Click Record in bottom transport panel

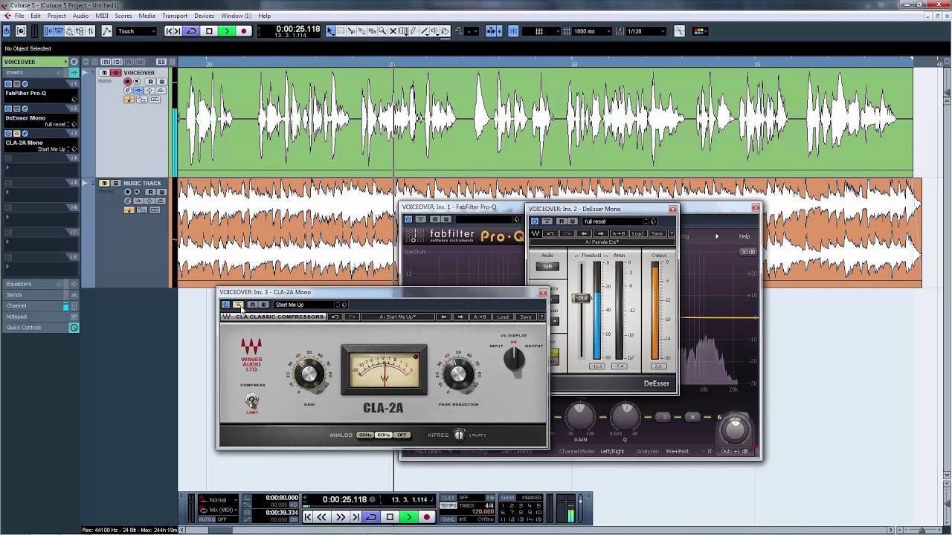pyautogui.click(x=426, y=516)
